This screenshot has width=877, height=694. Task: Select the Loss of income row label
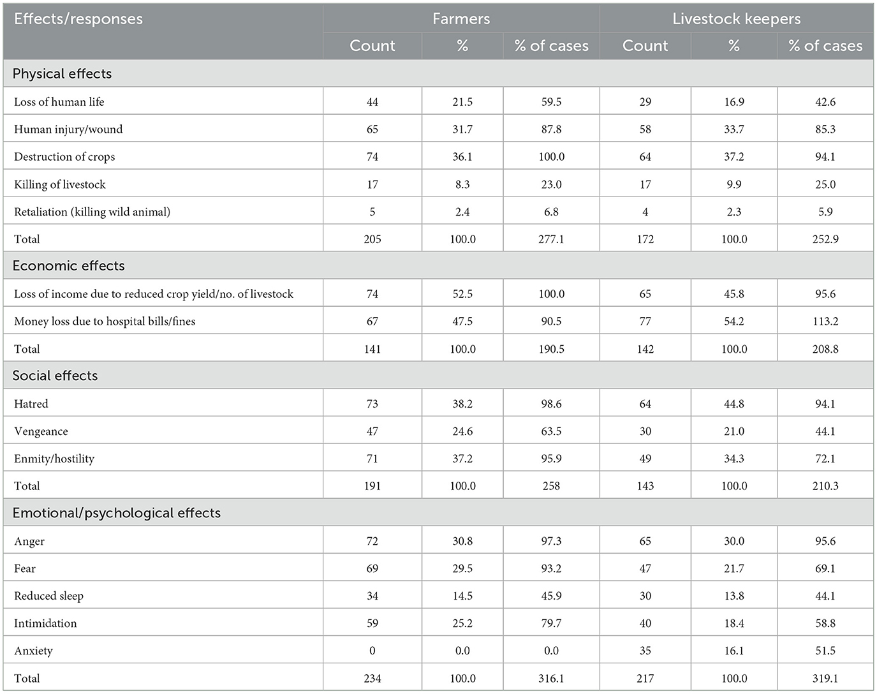pyautogui.click(x=154, y=294)
